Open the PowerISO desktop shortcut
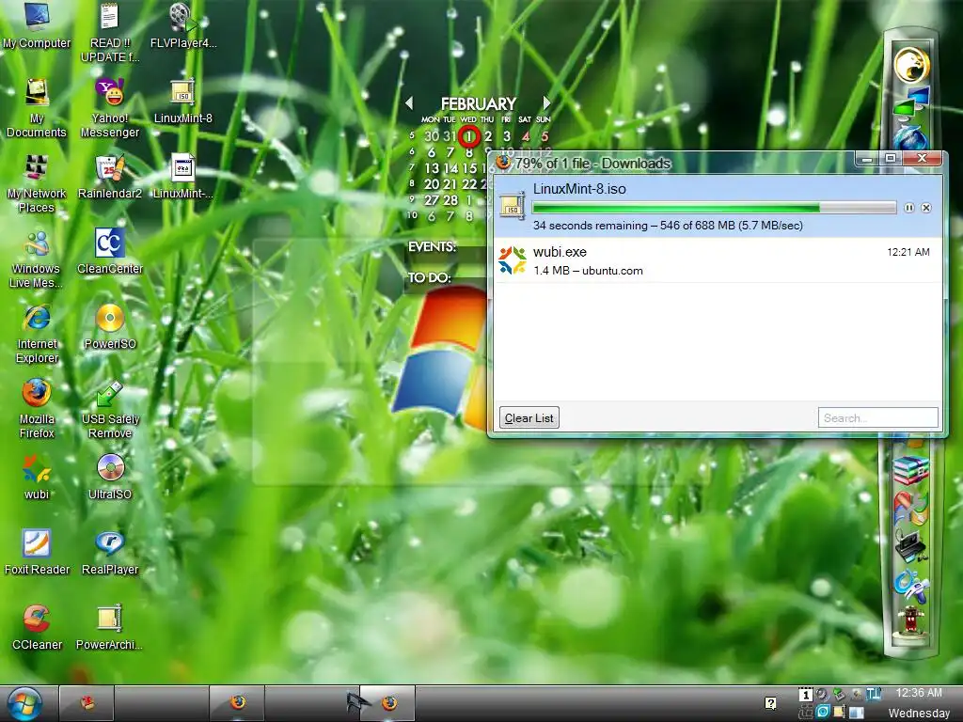Screen dimensions: 963x722 (110, 327)
